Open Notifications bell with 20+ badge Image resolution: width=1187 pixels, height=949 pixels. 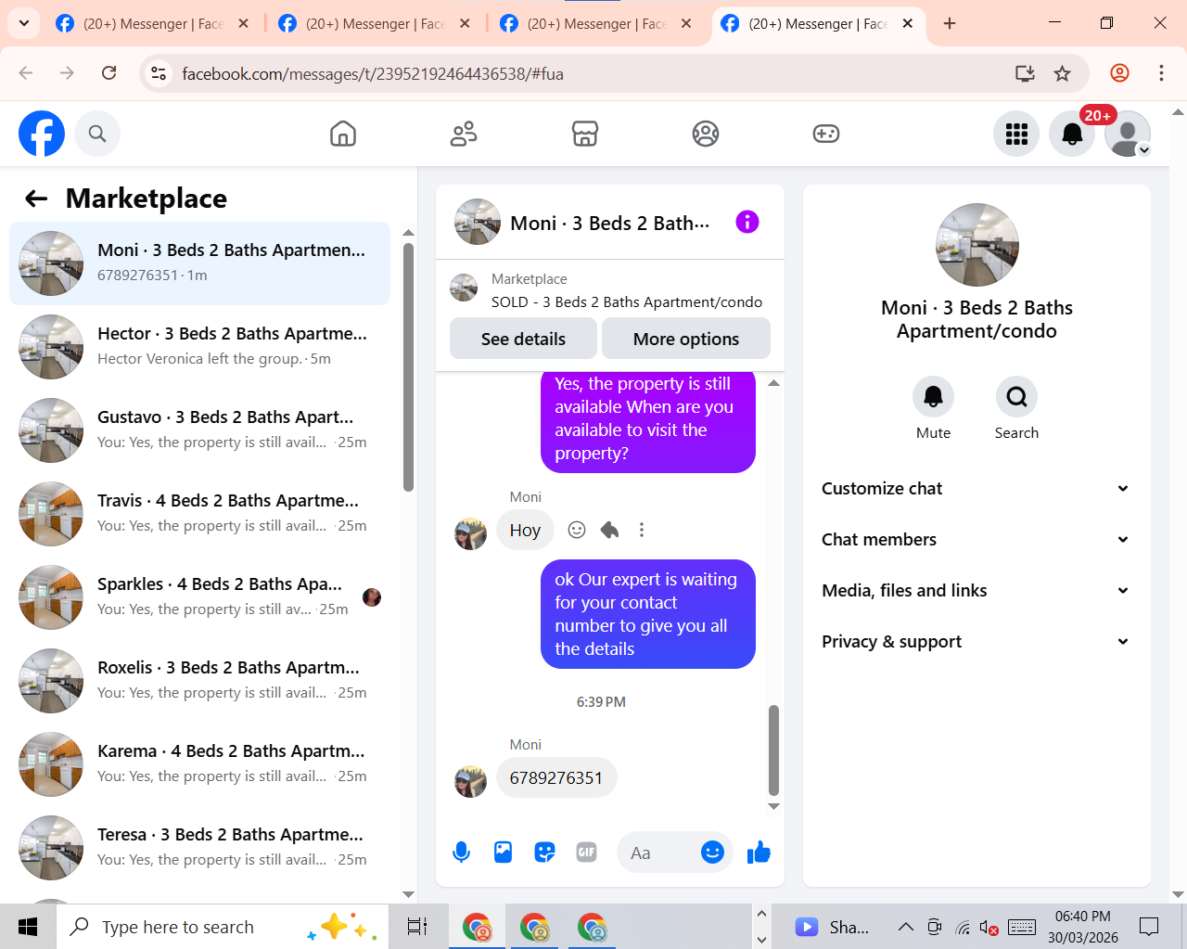point(1072,134)
